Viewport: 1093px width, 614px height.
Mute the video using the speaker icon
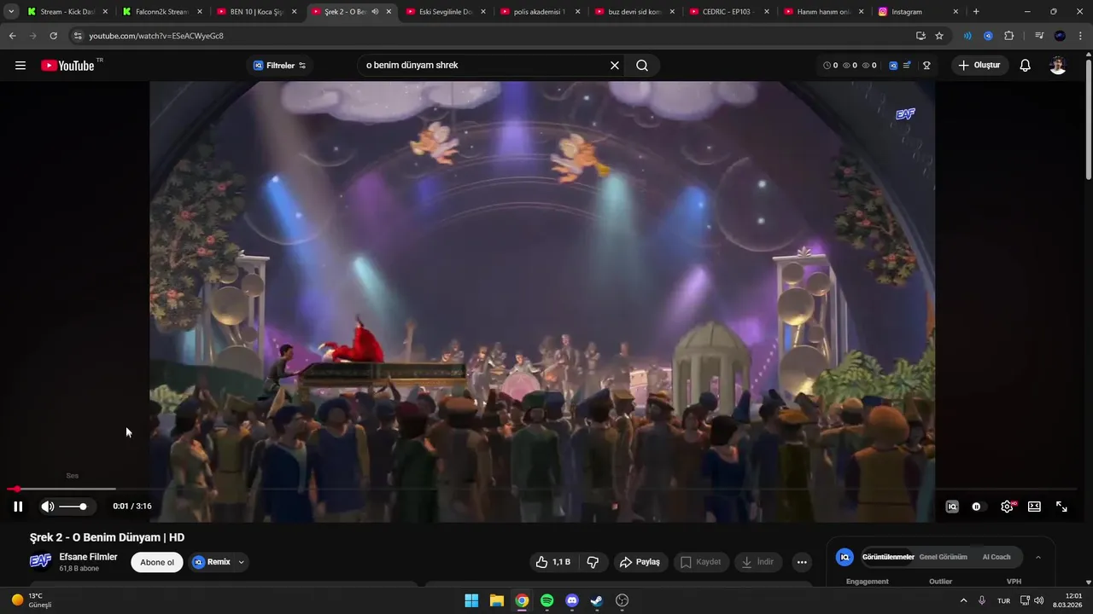click(x=48, y=507)
